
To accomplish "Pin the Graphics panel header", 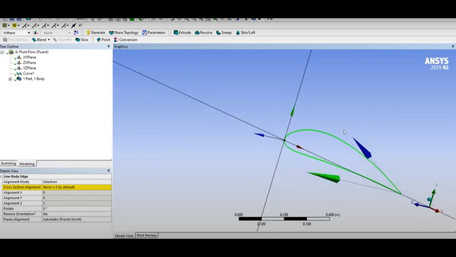I will point(453,46).
